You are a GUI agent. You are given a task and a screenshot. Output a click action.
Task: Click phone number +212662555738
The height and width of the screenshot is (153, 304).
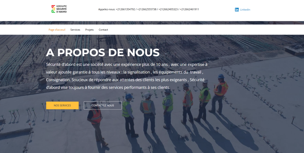click(x=147, y=9)
